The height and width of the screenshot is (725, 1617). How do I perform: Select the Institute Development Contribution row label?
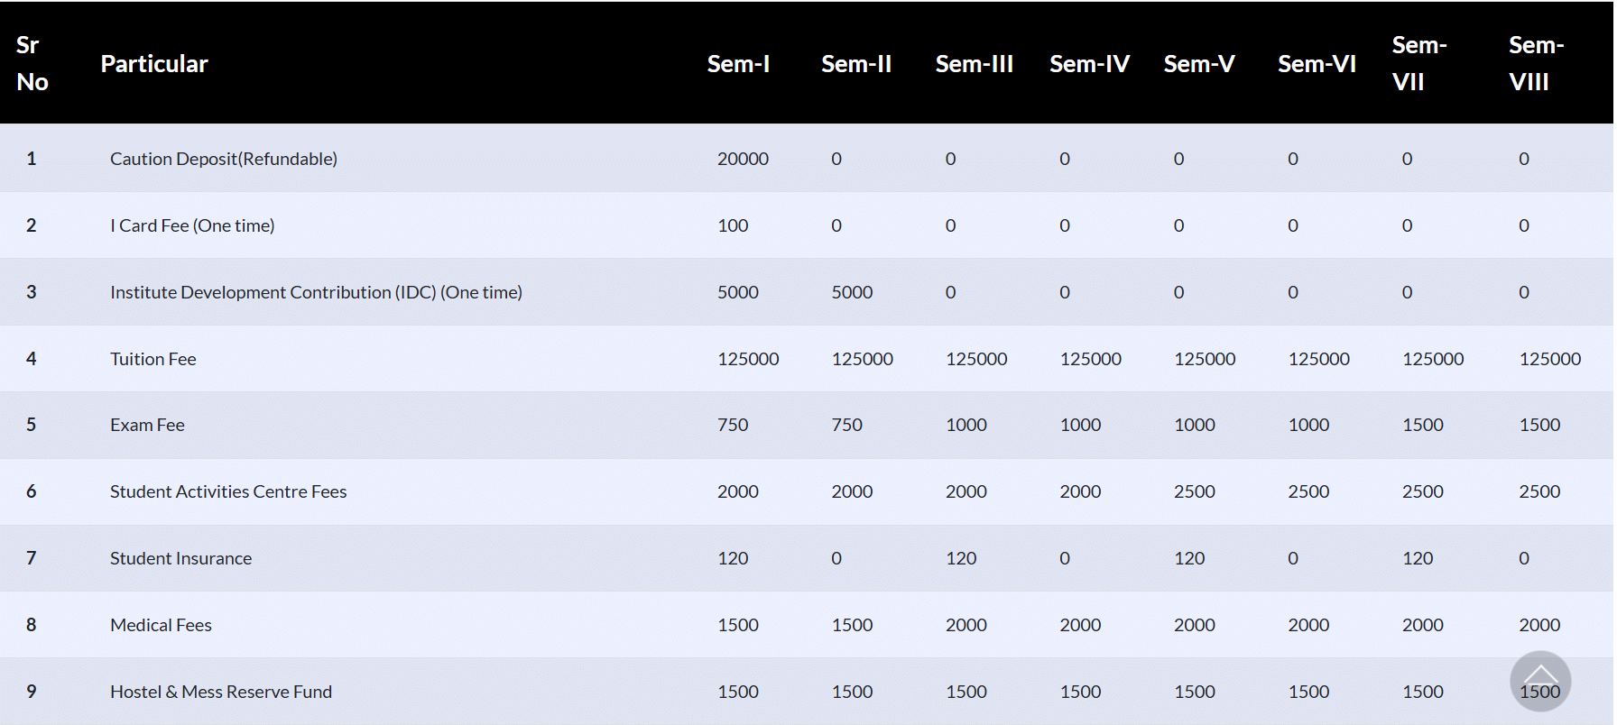(316, 292)
